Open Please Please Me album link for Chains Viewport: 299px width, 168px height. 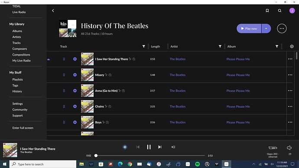(x=238, y=107)
